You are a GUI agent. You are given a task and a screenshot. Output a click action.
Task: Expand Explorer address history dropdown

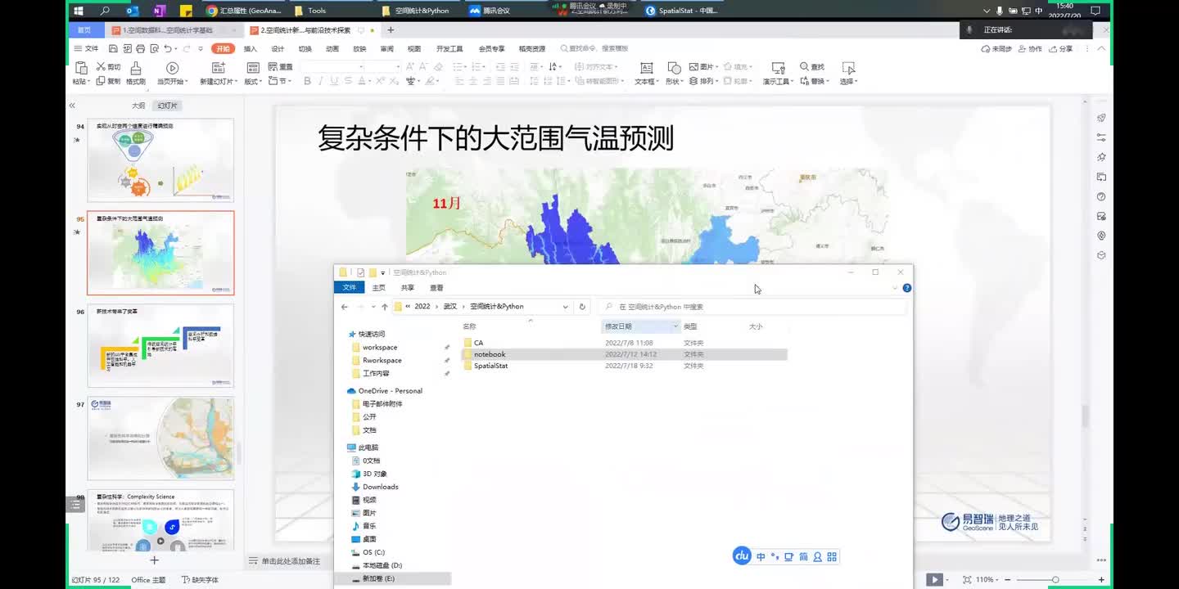[565, 307]
